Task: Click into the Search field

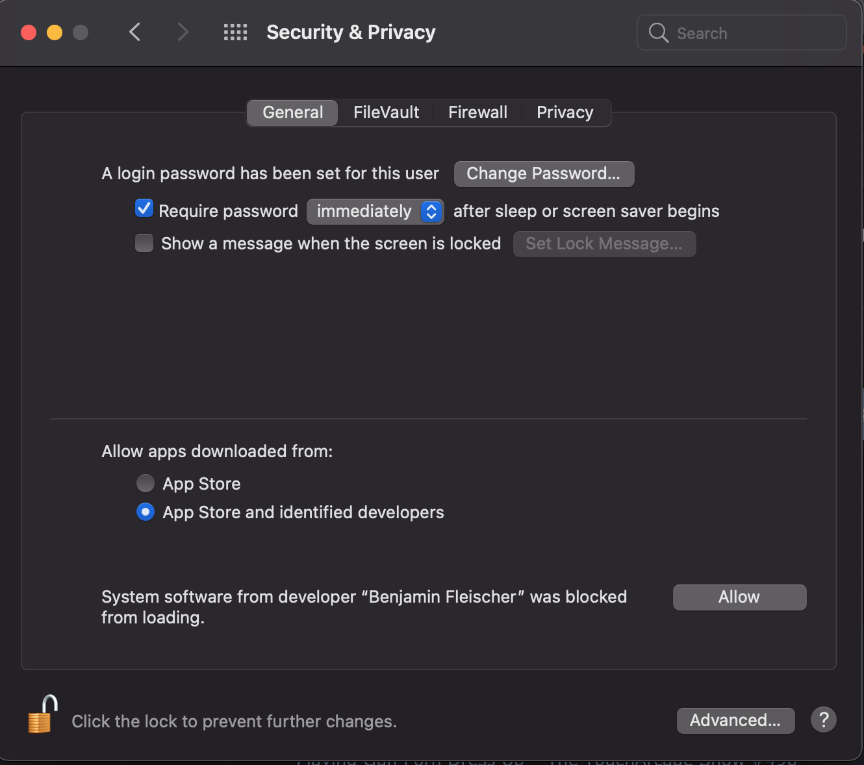Action: 754,33
